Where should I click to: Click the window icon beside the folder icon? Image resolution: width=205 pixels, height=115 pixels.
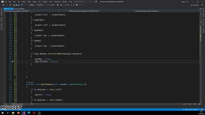coord(61,5)
